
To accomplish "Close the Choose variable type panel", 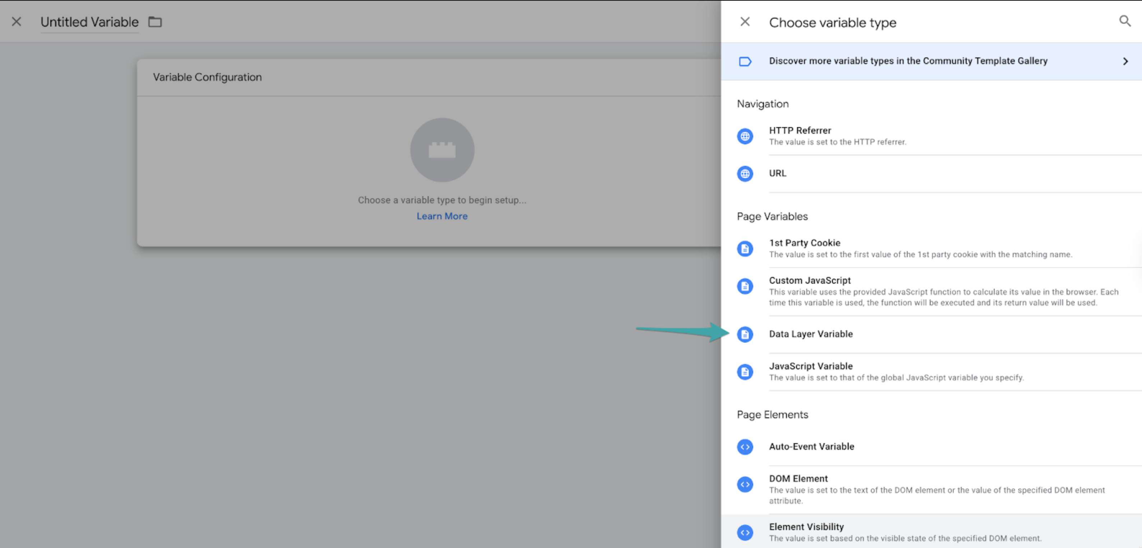I will 745,22.
